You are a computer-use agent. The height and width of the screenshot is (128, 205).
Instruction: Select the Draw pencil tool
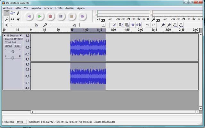(x=18, y=13)
